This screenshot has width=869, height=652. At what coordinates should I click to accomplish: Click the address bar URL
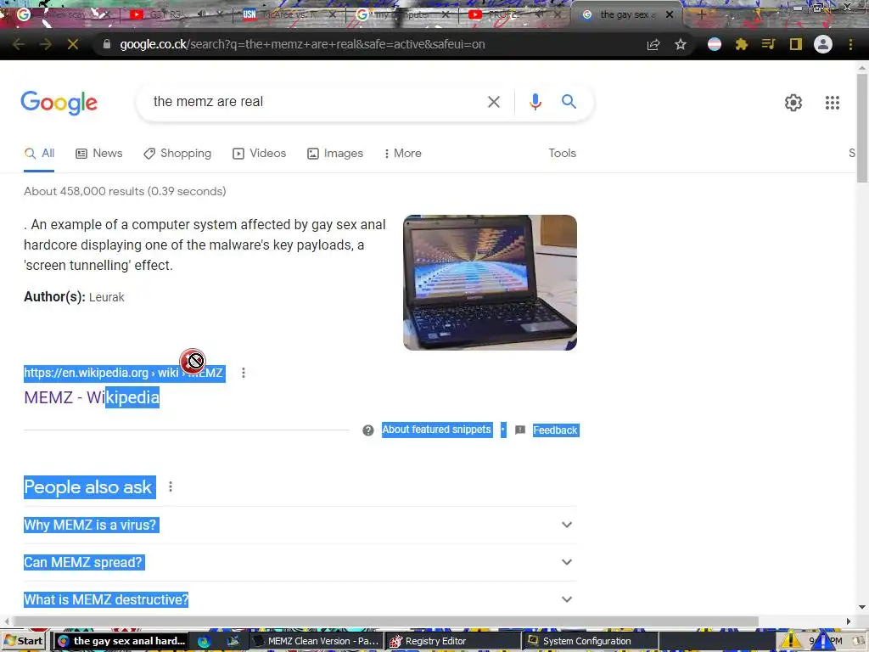pyautogui.click(x=302, y=44)
